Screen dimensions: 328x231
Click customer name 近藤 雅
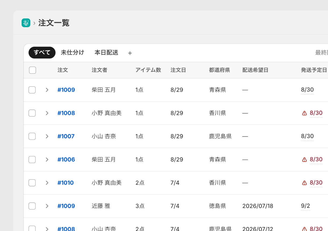[x=101, y=206]
